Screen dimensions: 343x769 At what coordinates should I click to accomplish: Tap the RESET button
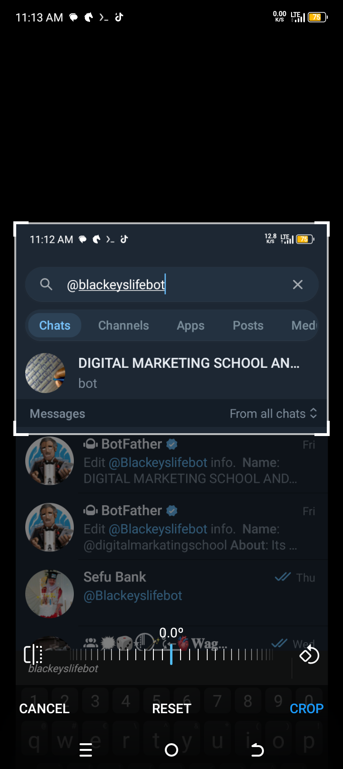coord(171,708)
